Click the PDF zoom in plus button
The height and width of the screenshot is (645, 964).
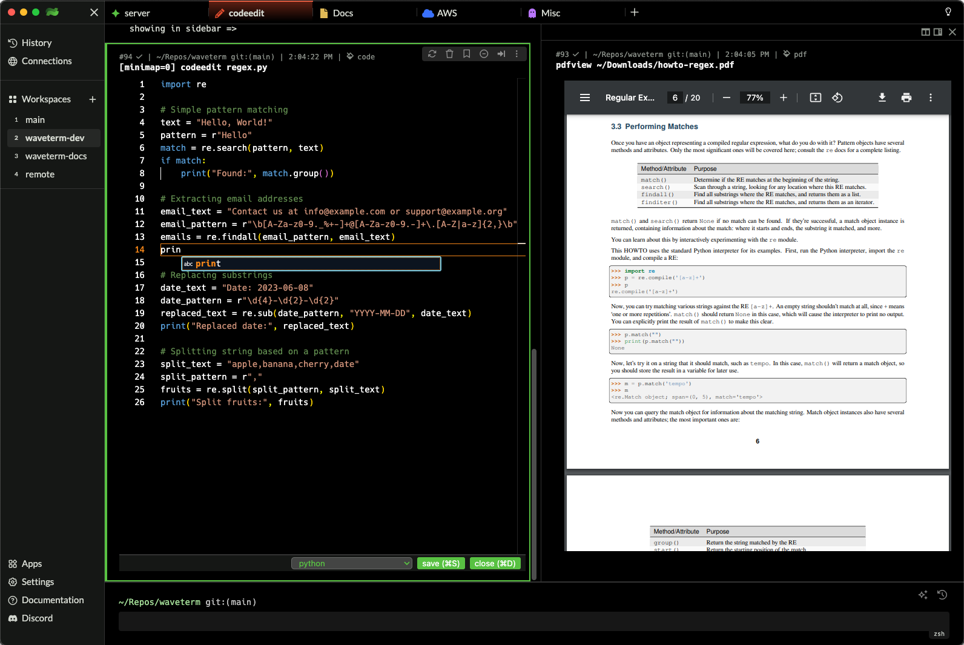[x=783, y=98]
